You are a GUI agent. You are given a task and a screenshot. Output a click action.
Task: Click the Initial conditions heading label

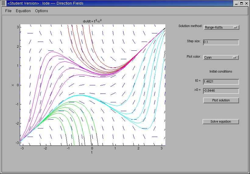pyautogui.click(x=221, y=72)
